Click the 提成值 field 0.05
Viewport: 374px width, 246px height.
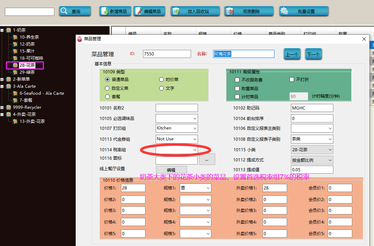[312, 170]
